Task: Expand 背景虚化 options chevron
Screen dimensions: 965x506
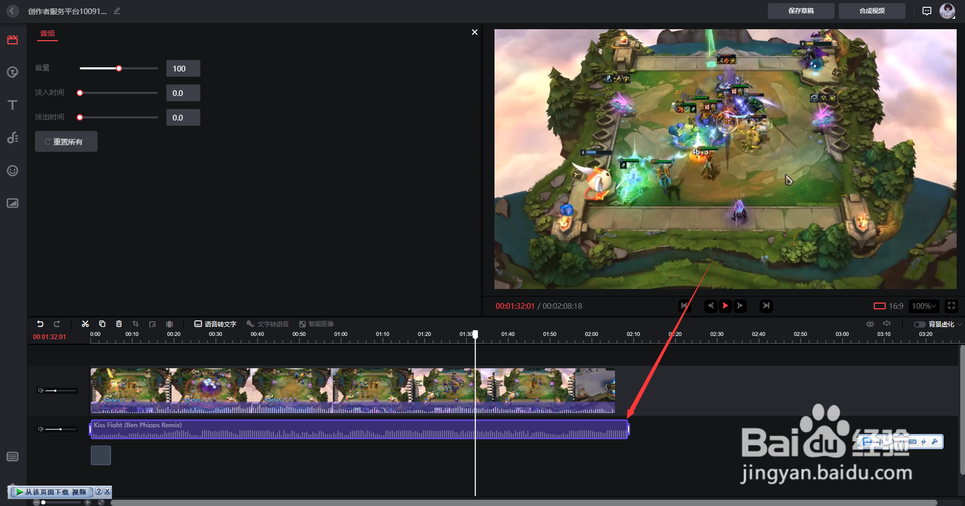Action: [960, 324]
